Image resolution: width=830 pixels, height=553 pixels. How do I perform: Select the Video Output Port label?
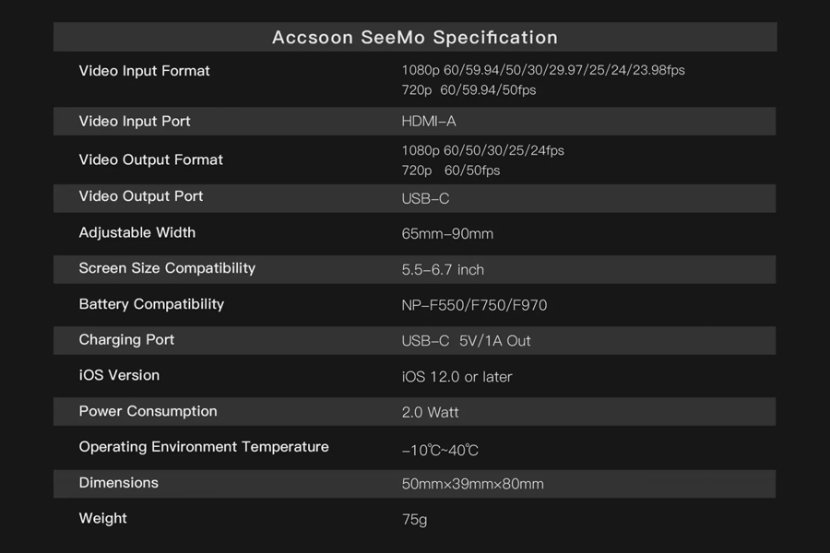[141, 196]
